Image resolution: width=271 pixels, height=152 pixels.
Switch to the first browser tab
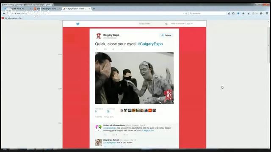click(17, 8)
